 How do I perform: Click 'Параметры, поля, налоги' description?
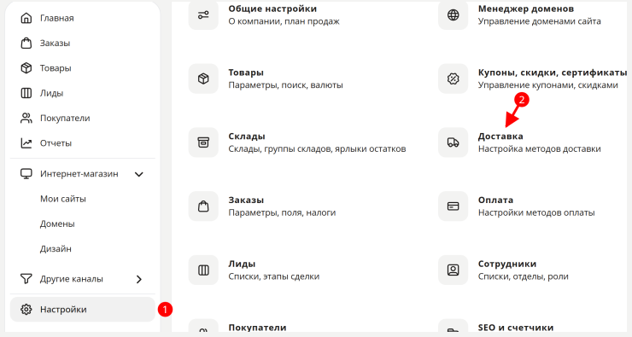coord(282,212)
